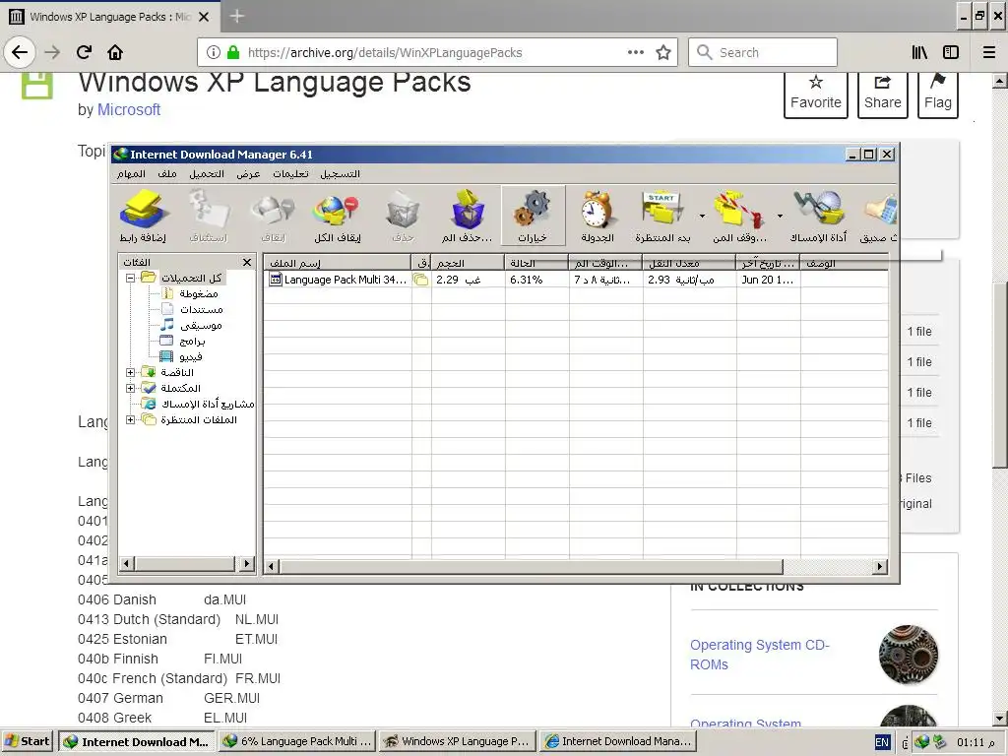Open a new Firefox tab
Viewport: 1008px width, 756px height.
coord(237,16)
